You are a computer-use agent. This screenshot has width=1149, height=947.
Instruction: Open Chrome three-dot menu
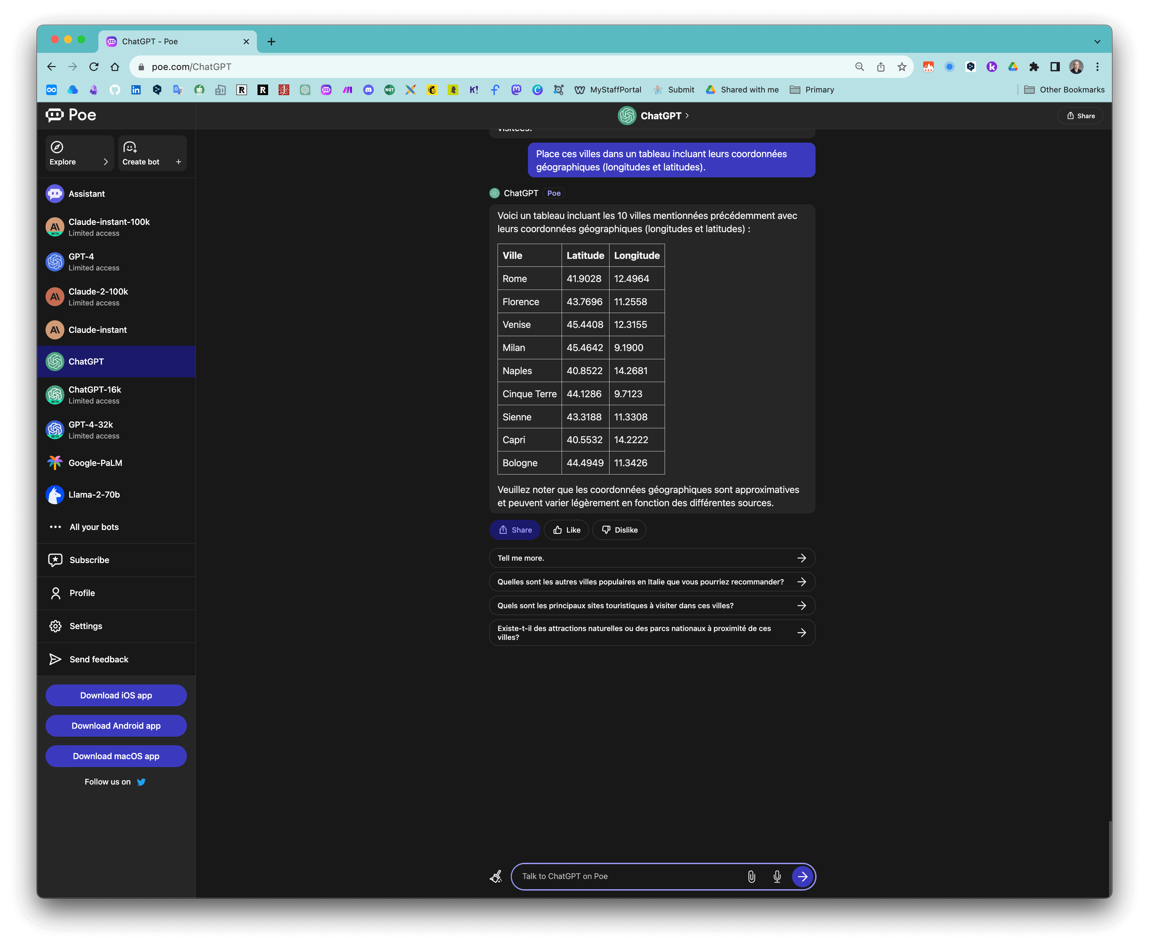1098,67
